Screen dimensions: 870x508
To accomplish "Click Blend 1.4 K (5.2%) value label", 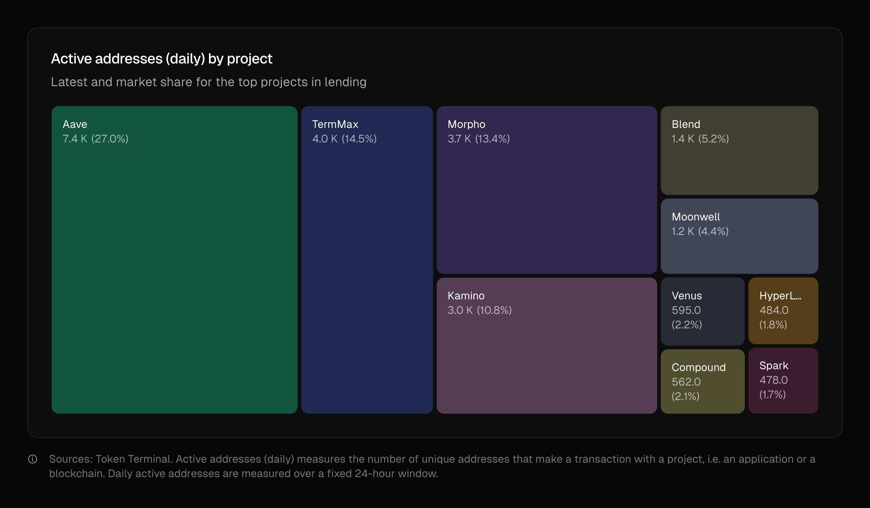I will 700,139.
